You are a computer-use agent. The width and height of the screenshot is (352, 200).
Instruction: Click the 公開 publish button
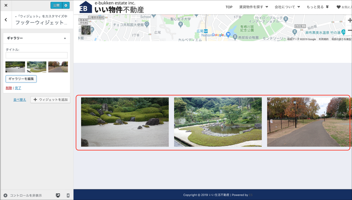56,5
